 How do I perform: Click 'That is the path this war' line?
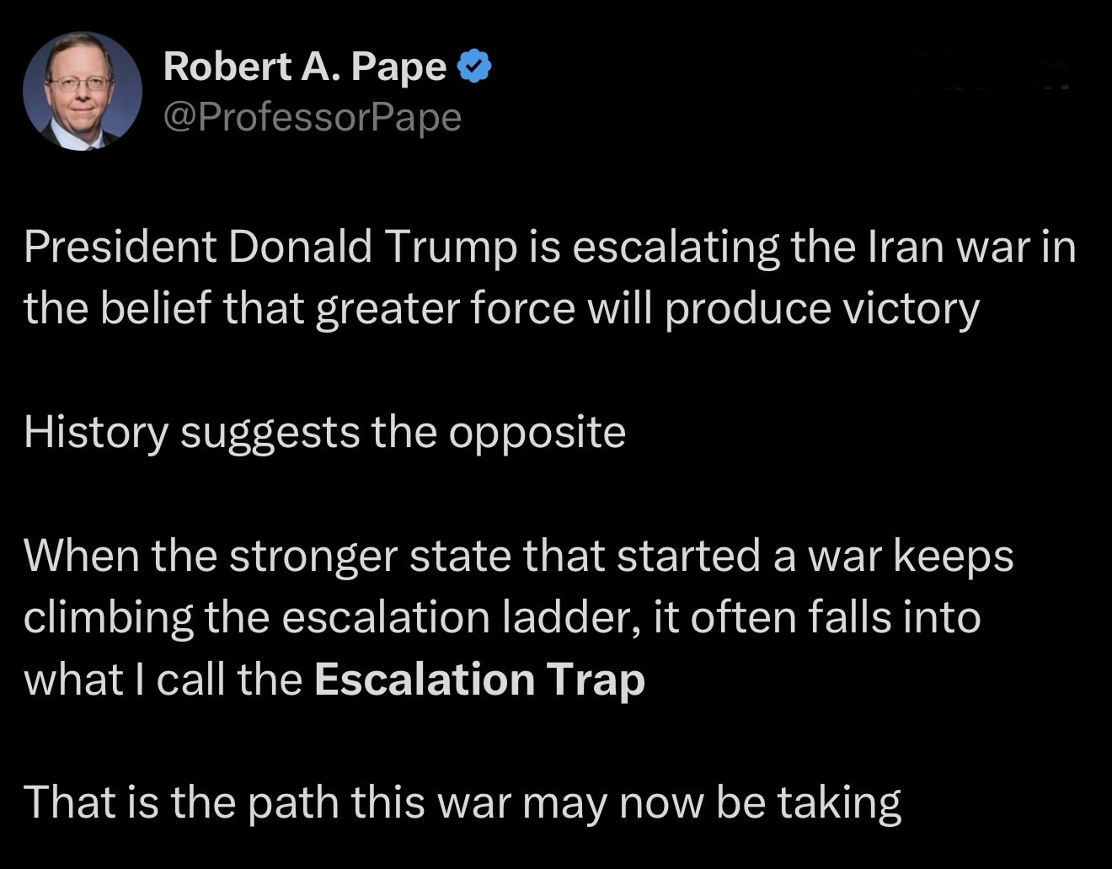coord(268,801)
